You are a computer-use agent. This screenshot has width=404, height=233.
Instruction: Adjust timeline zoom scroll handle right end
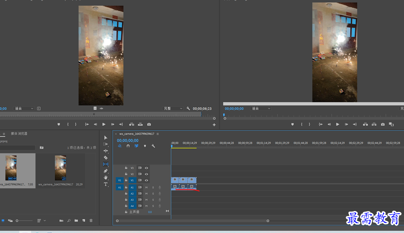point(268,221)
